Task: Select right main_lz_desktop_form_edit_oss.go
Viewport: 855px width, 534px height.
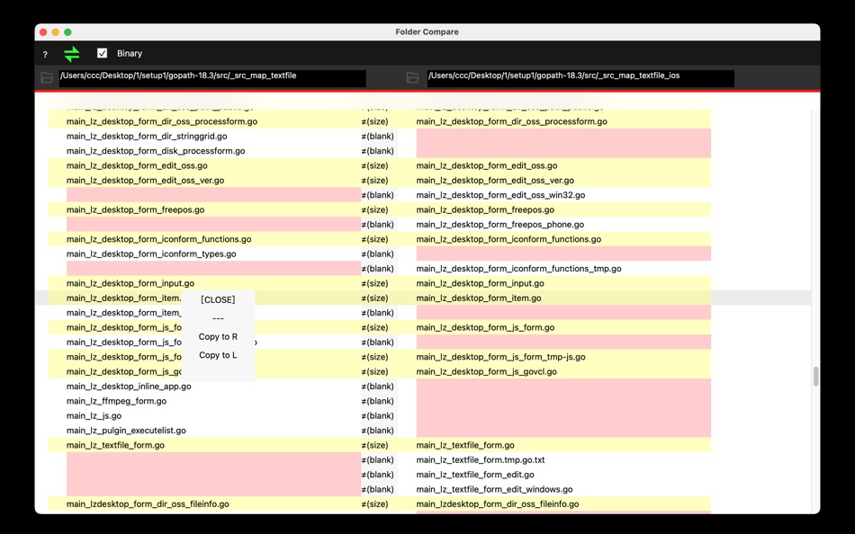Action: (486, 165)
